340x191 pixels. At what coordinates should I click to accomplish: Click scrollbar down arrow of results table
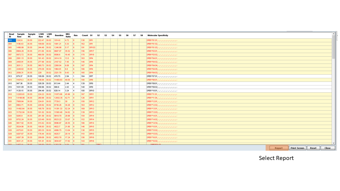pos(334,143)
